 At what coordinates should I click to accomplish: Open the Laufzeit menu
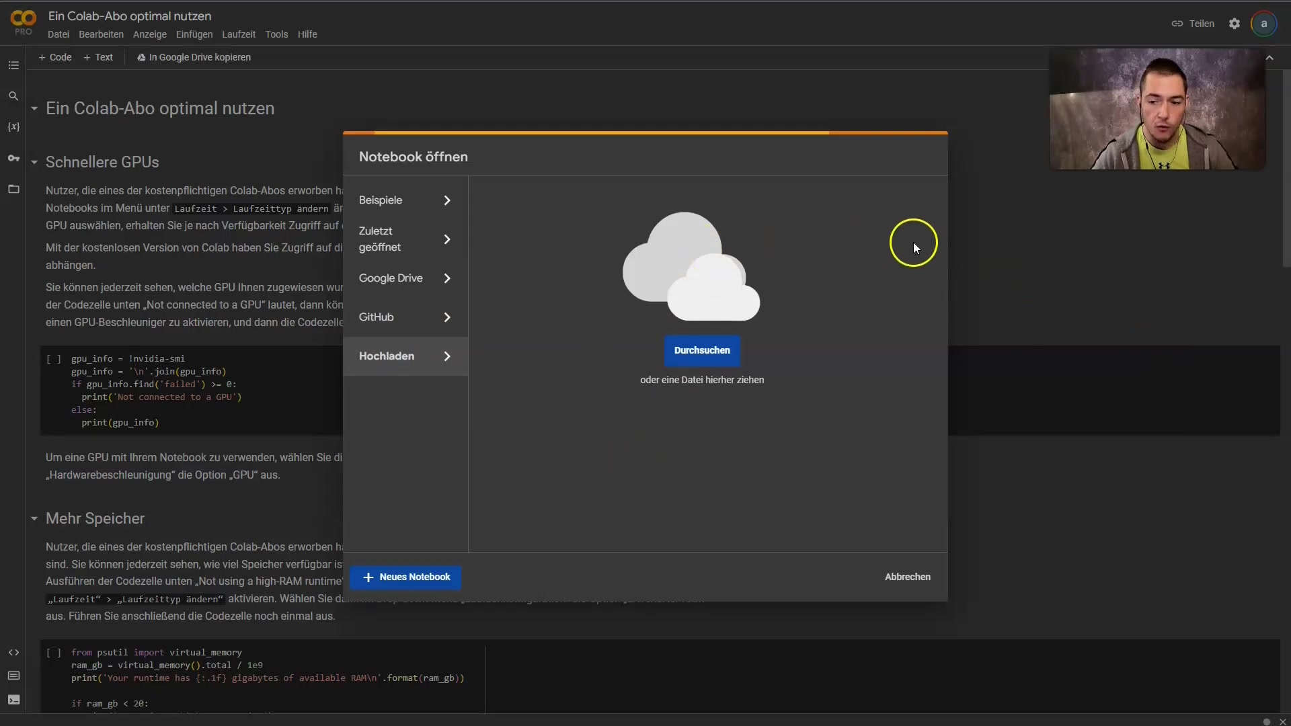pyautogui.click(x=239, y=34)
